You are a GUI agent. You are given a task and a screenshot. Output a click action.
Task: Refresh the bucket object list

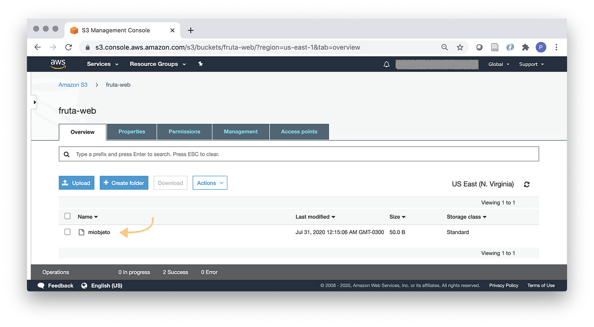[x=527, y=184]
